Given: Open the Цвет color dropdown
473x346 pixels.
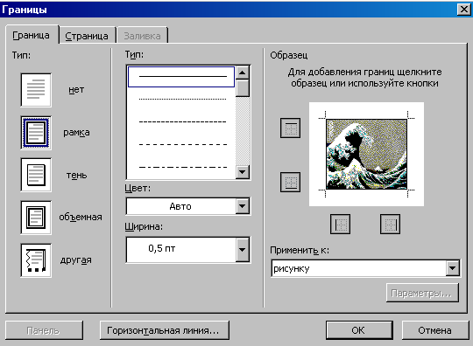Looking at the screenshot, I should [x=243, y=206].
